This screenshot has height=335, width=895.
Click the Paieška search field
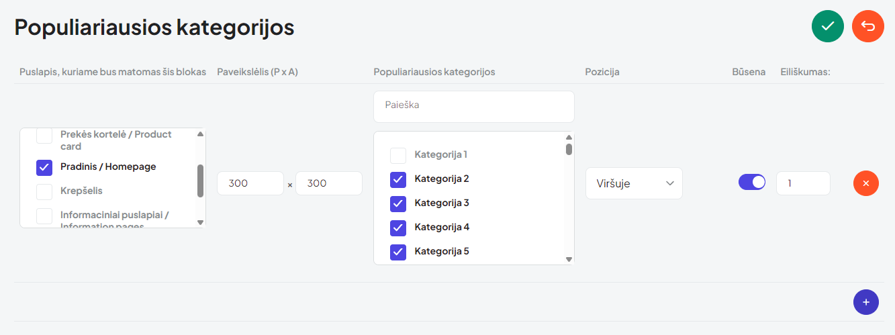click(474, 107)
